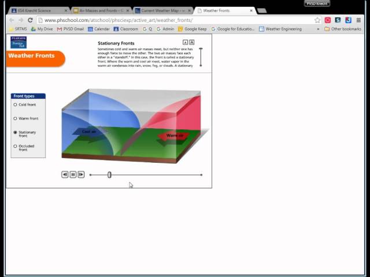This screenshot has height=277, width=370.
Task: Select the Warm front radio button
Action: 16,118
